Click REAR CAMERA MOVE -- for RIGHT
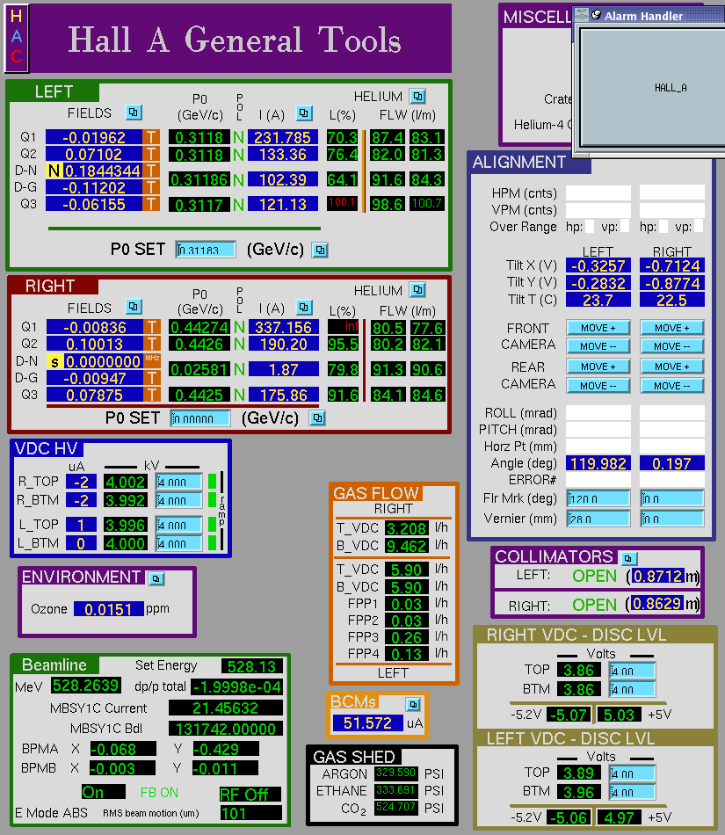725x835 pixels. (672, 386)
